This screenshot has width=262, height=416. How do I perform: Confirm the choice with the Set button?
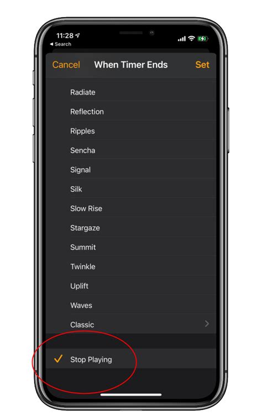pyautogui.click(x=202, y=65)
